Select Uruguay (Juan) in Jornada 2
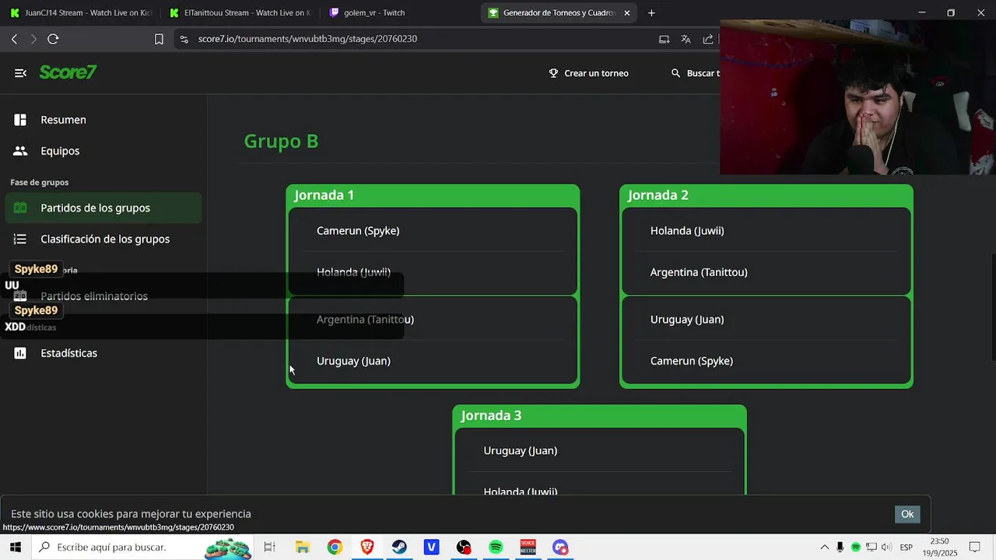The width and height of the screenshot is (996, 560). point(686,320)
